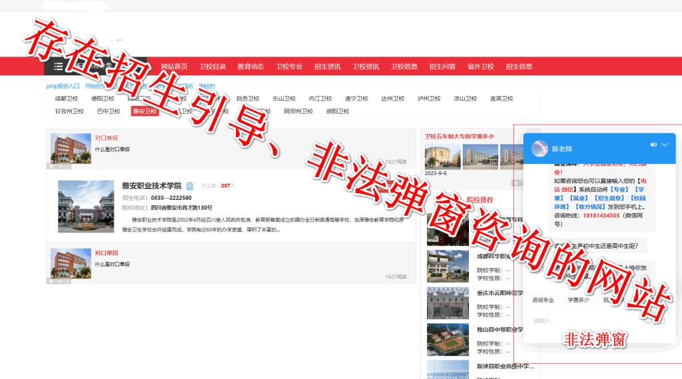Open the 卫校目录 menu item
Screen dimensions: 682x379
click(x=212, y=67)
